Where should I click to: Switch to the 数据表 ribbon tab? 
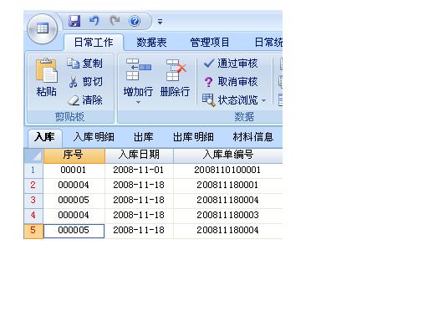pyautogui.click(x=151, y=43)
